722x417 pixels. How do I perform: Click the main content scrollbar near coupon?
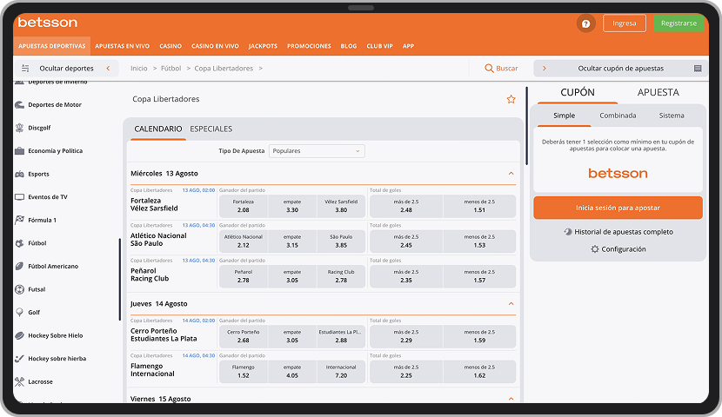tap(526, 126)
